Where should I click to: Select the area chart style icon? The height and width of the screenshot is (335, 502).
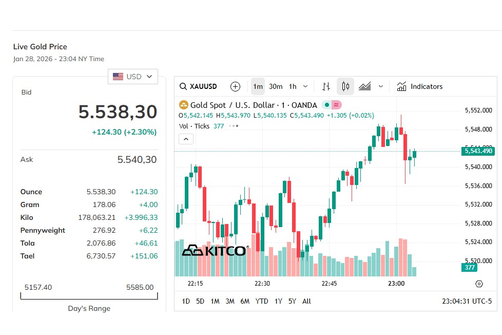coord(365,86)
